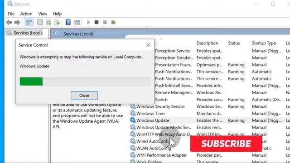Sort by the Startup Type column header
Image resolution: width=290 pixels, height=163 pixels.
click(x=264, y=43)
